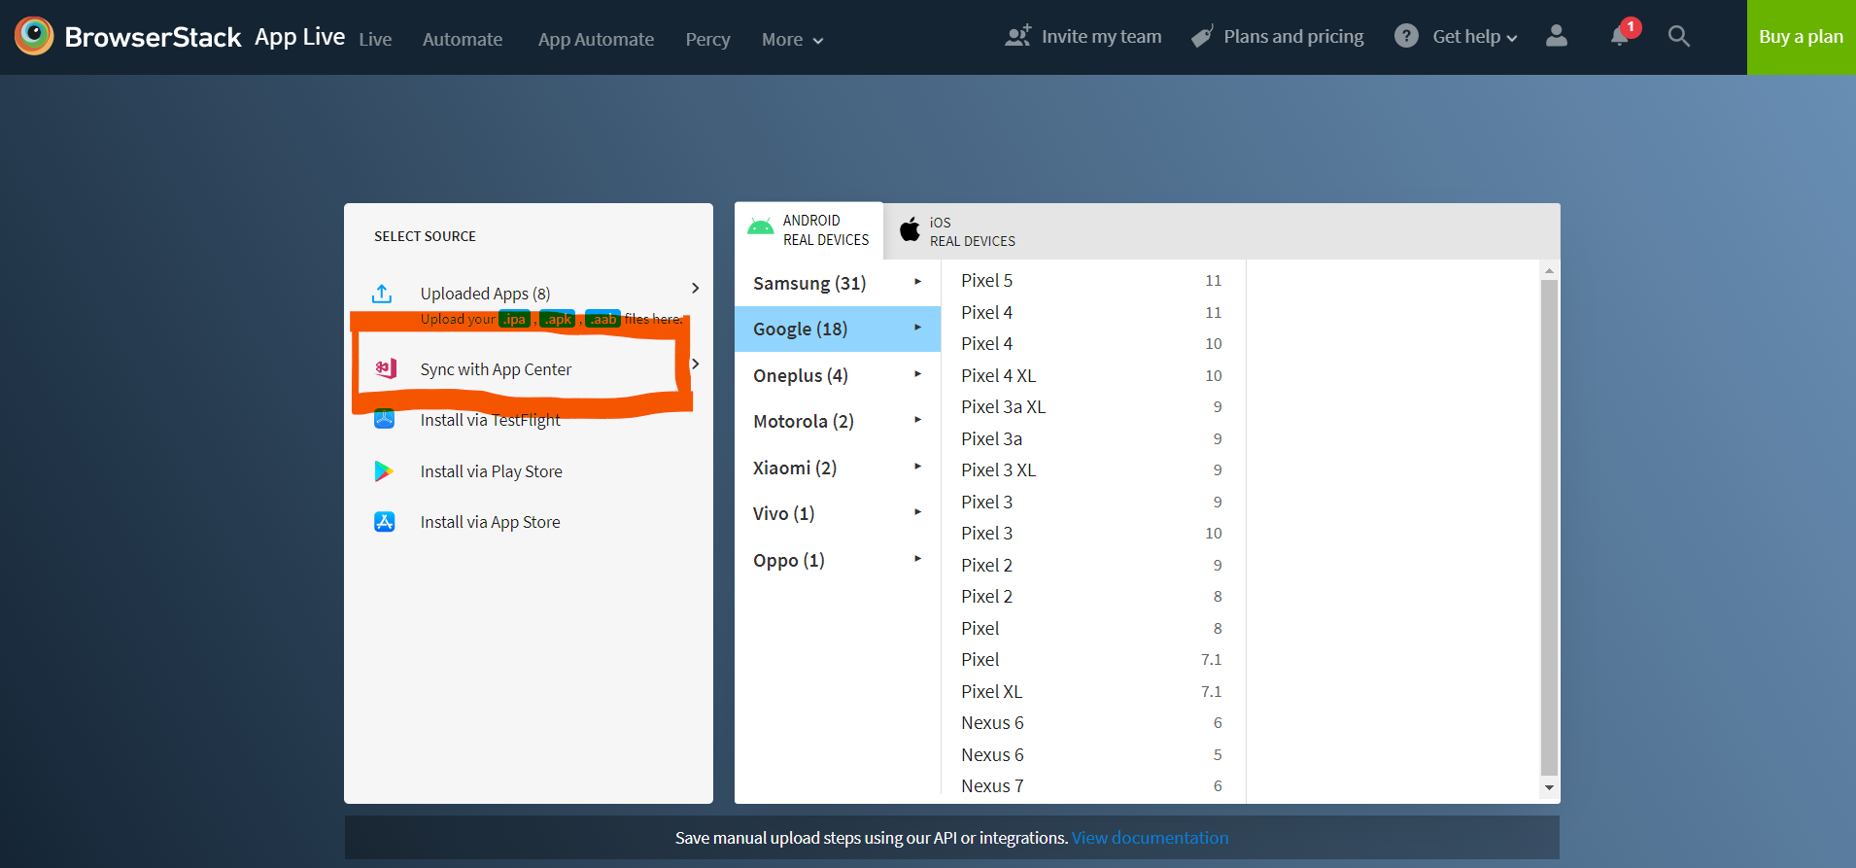1856x868 pixels.
Task: Open App Automate in navigation
Action: coord(596,39)
